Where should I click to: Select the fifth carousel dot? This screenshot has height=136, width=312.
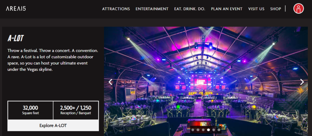(214, 130)
